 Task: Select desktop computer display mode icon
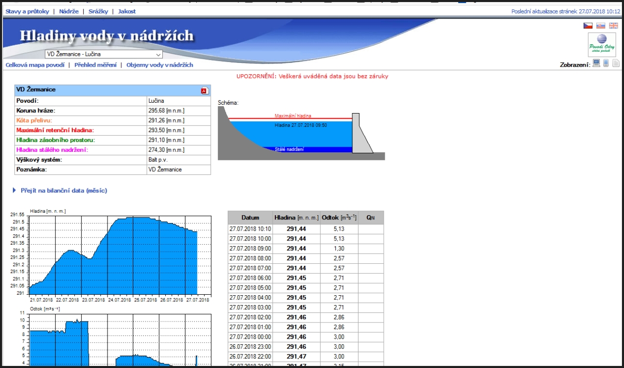pyautogui.click(x=597, y=63)
